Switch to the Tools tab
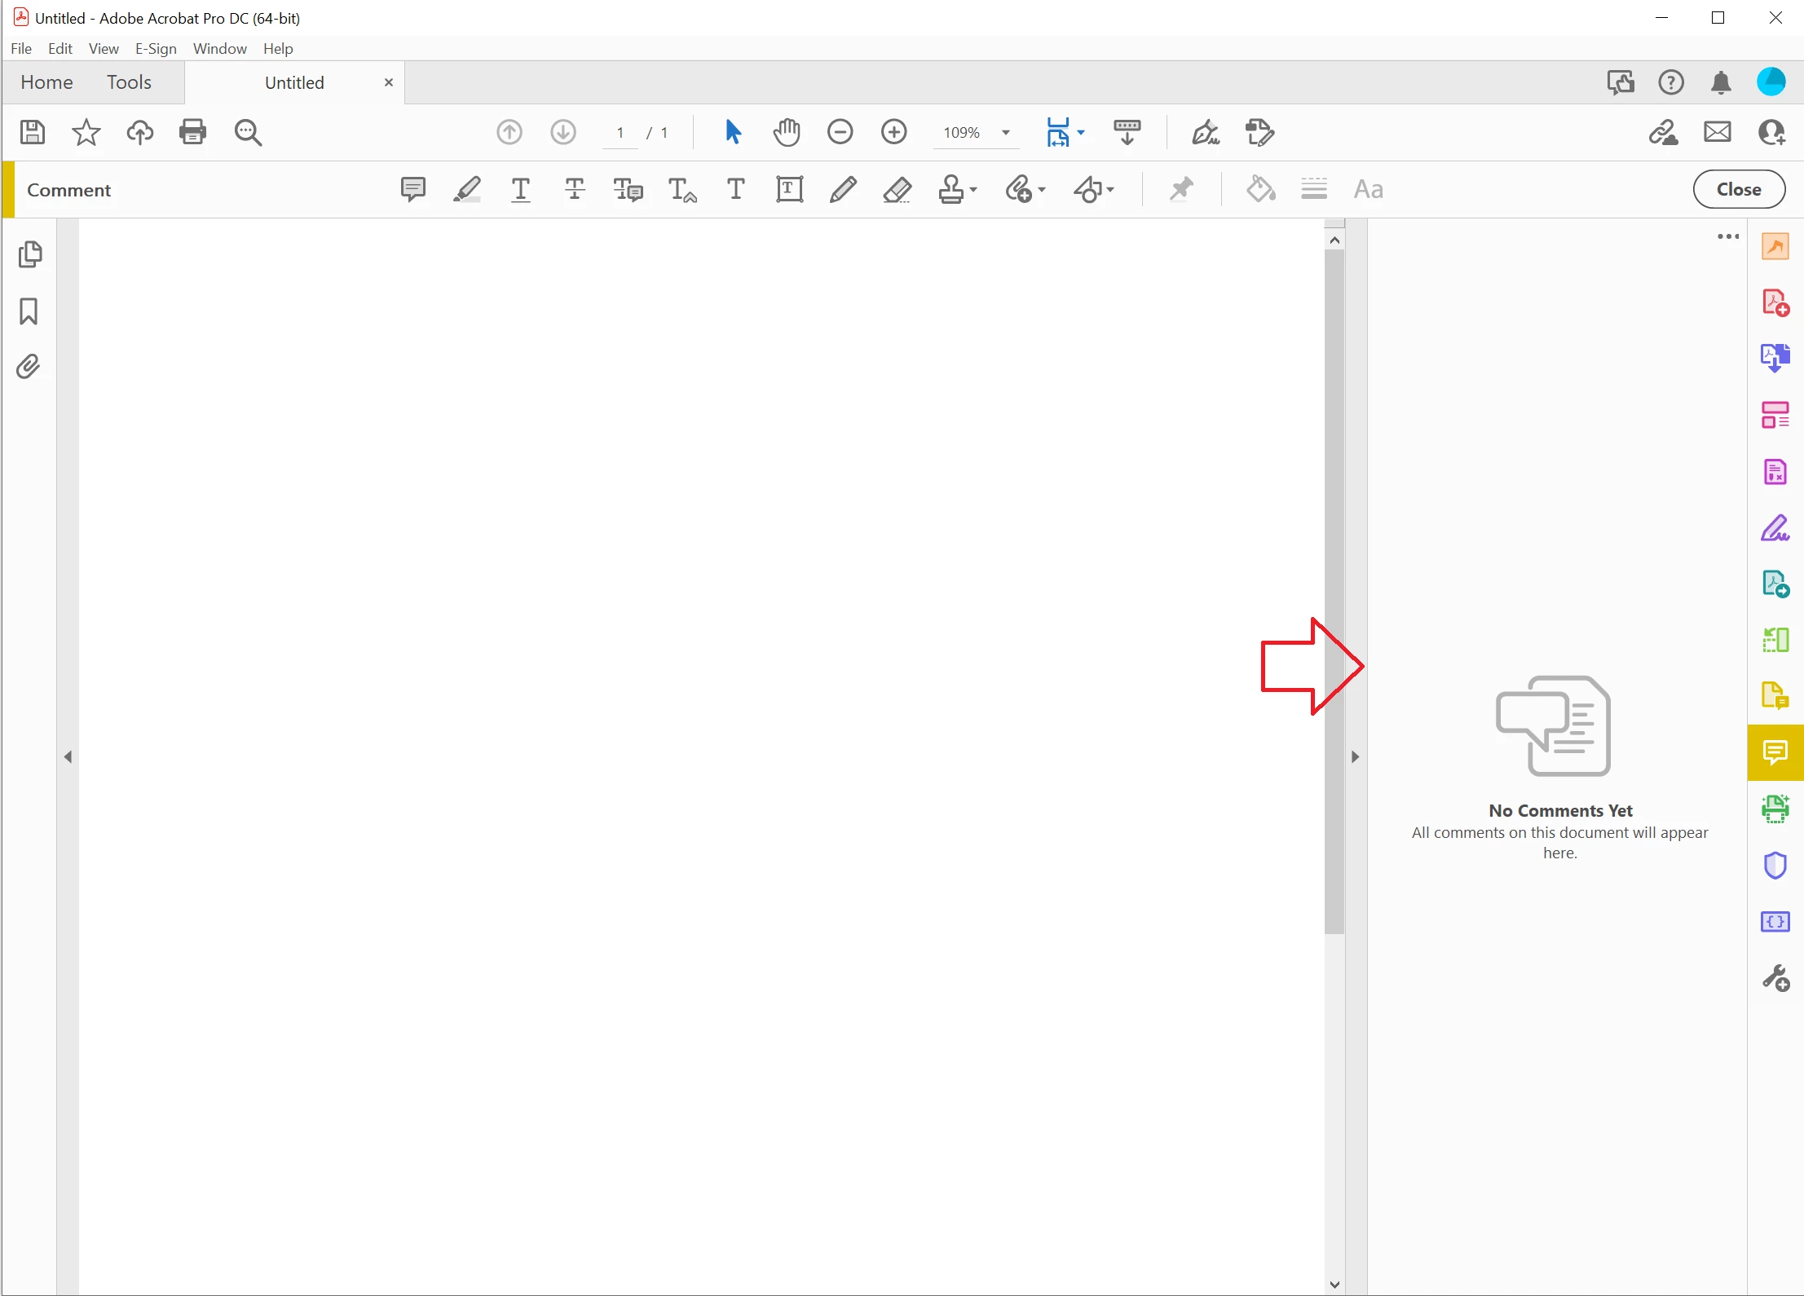 [129, 82]
